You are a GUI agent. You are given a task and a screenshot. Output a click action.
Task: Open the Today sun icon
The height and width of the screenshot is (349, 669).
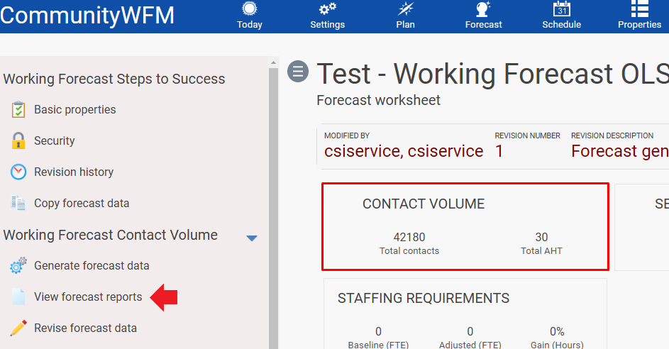click(250, 9)
